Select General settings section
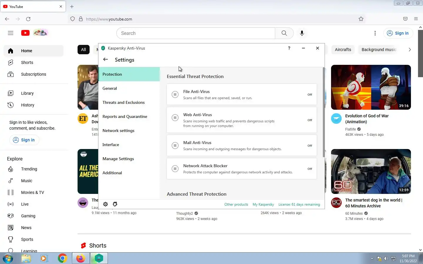Image resolution: width=423 pixels, height=264 pixels. click(x=129, y=88)
